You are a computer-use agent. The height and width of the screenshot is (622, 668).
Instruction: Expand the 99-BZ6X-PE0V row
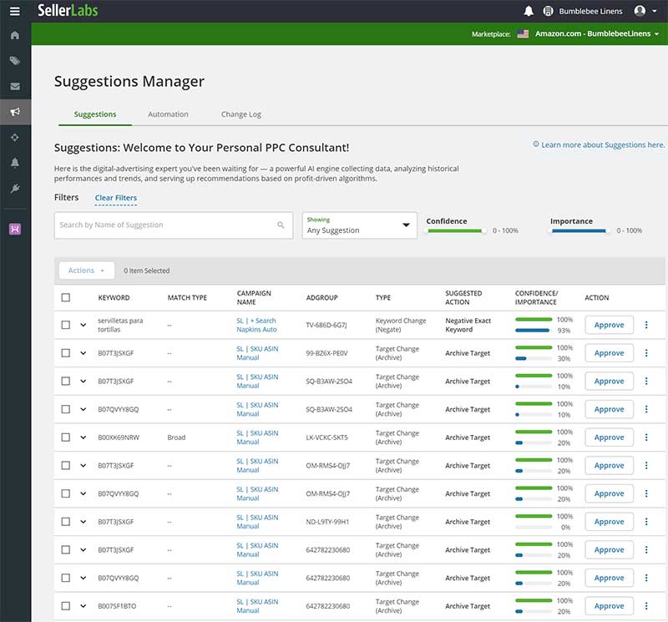coord(83,353)
